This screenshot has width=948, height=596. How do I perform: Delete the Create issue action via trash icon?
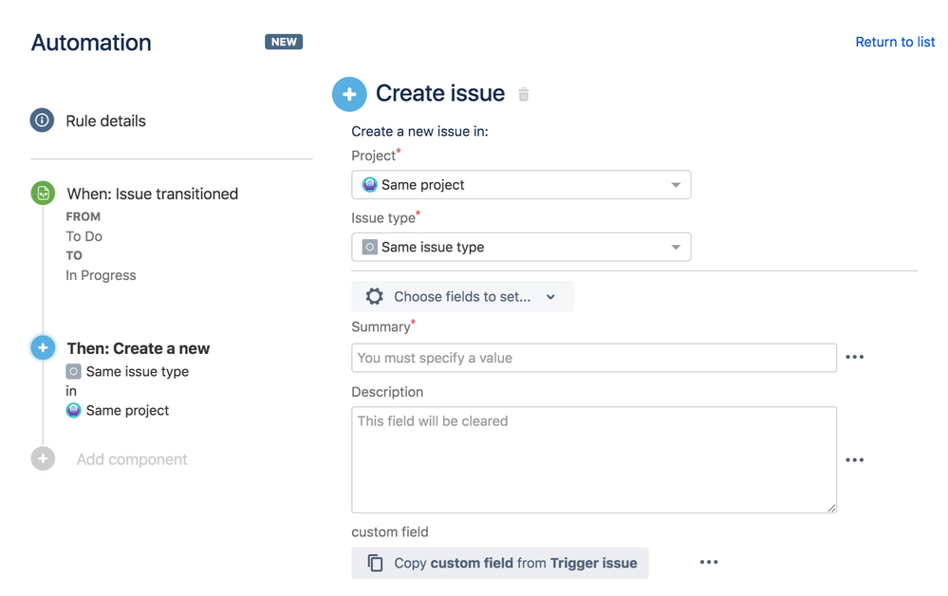pos(523,94)
